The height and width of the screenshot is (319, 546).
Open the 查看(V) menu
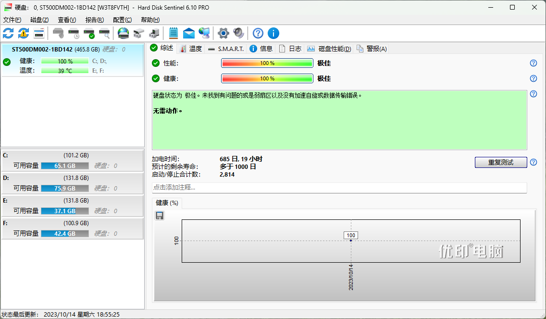coord(67,20)
